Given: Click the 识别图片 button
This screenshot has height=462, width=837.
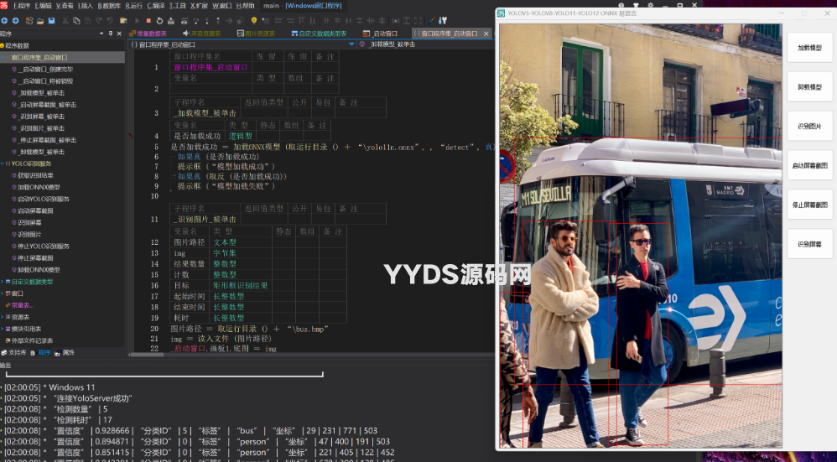Looking at the screenshot, I should pos(808,126).
